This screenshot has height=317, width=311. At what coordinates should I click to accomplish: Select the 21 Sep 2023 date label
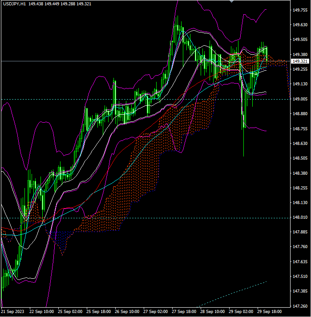coord(12,312)
